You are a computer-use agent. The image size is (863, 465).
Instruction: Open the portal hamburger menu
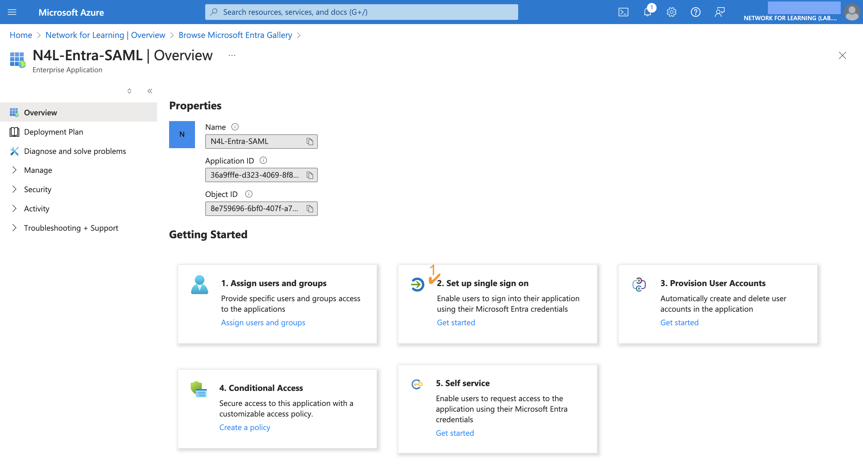coord(11,12)
